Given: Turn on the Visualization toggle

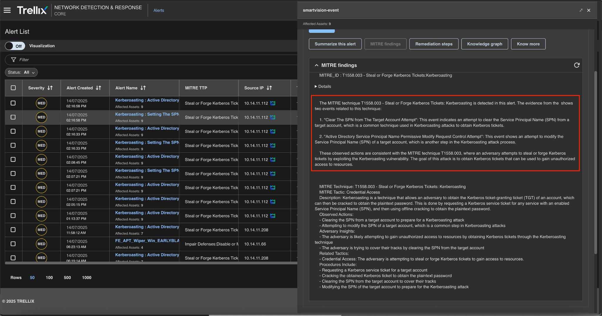Looking at the screenshot, I should (15, 46).
